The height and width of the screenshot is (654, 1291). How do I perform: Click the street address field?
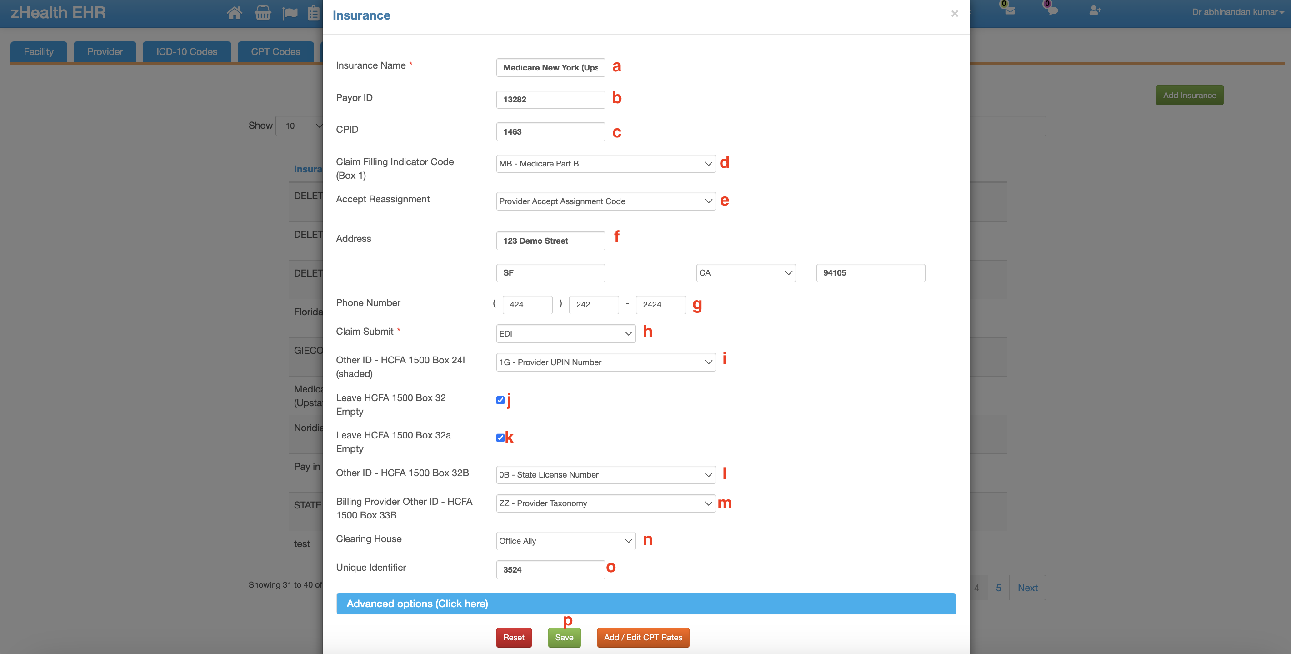[x=550, y=241]
